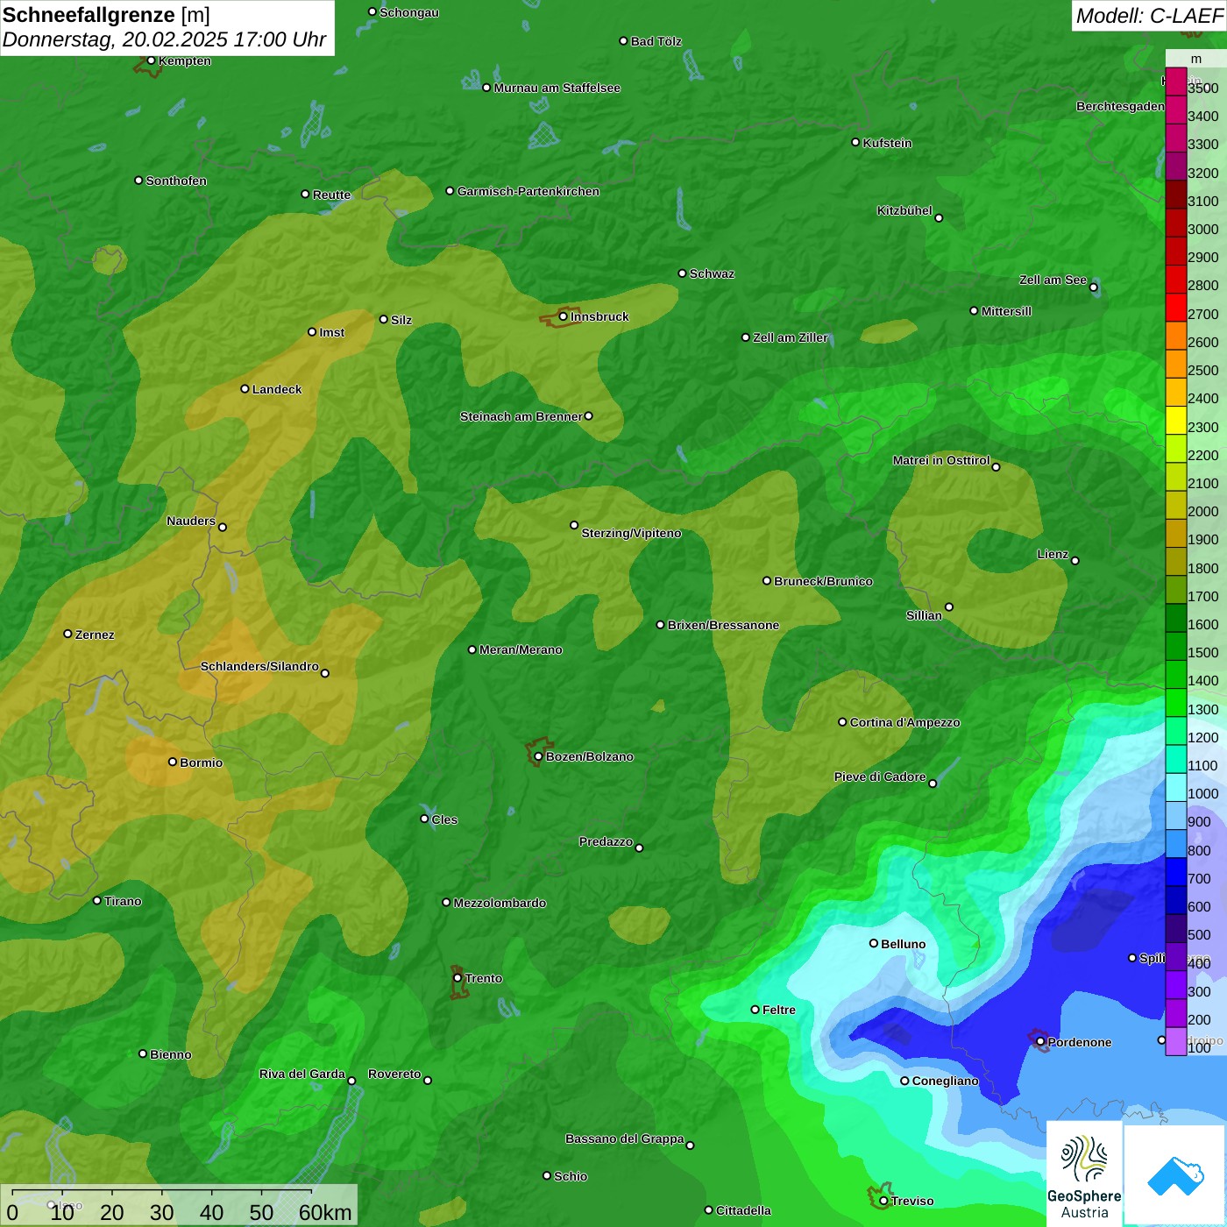The image size is (1227, 1227).
Task: Click the 'Imst' label
Action: pos(332,332)
